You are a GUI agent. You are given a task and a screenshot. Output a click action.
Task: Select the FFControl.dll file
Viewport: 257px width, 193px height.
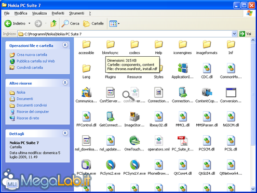tap(86, 120)
